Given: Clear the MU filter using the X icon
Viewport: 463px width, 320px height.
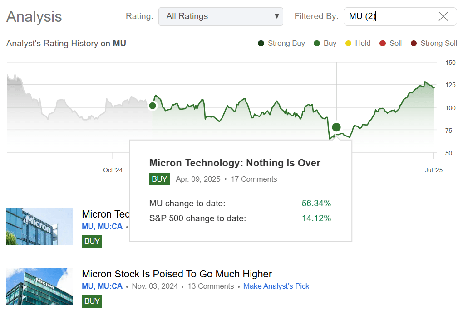Looking at the screenshot, I should point(443,16).
